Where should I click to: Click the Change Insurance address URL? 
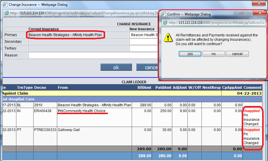tap(84, 13)
